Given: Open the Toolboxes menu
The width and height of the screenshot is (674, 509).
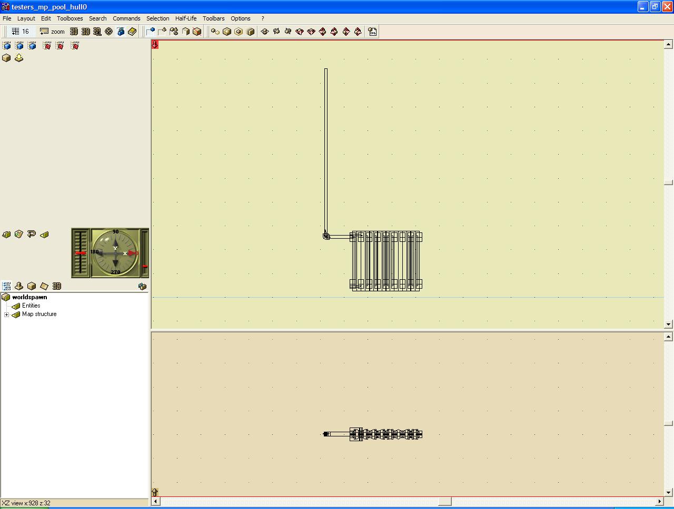Looking at the screenshot, I should pyautogui.click(x=70, y=18).
